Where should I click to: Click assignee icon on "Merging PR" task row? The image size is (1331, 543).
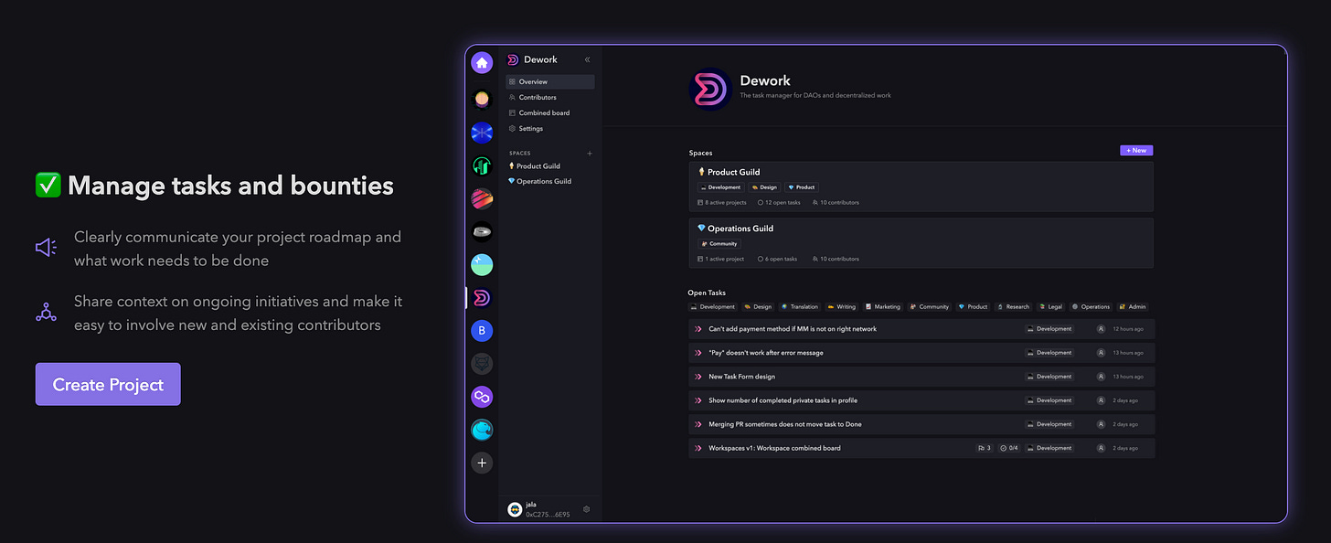[1101, 424]
